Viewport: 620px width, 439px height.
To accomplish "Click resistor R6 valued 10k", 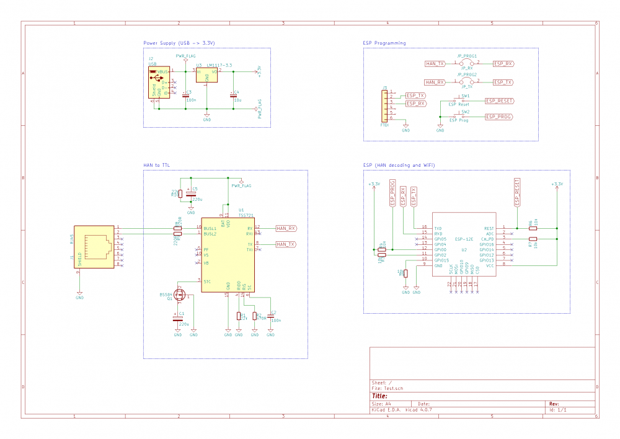I will (533, 228).
